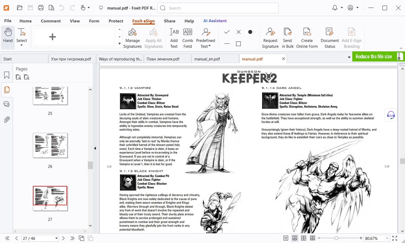Collapse the navigation panel arrow
This screenshot has height=243, width=405.
[x=95, y=148]
